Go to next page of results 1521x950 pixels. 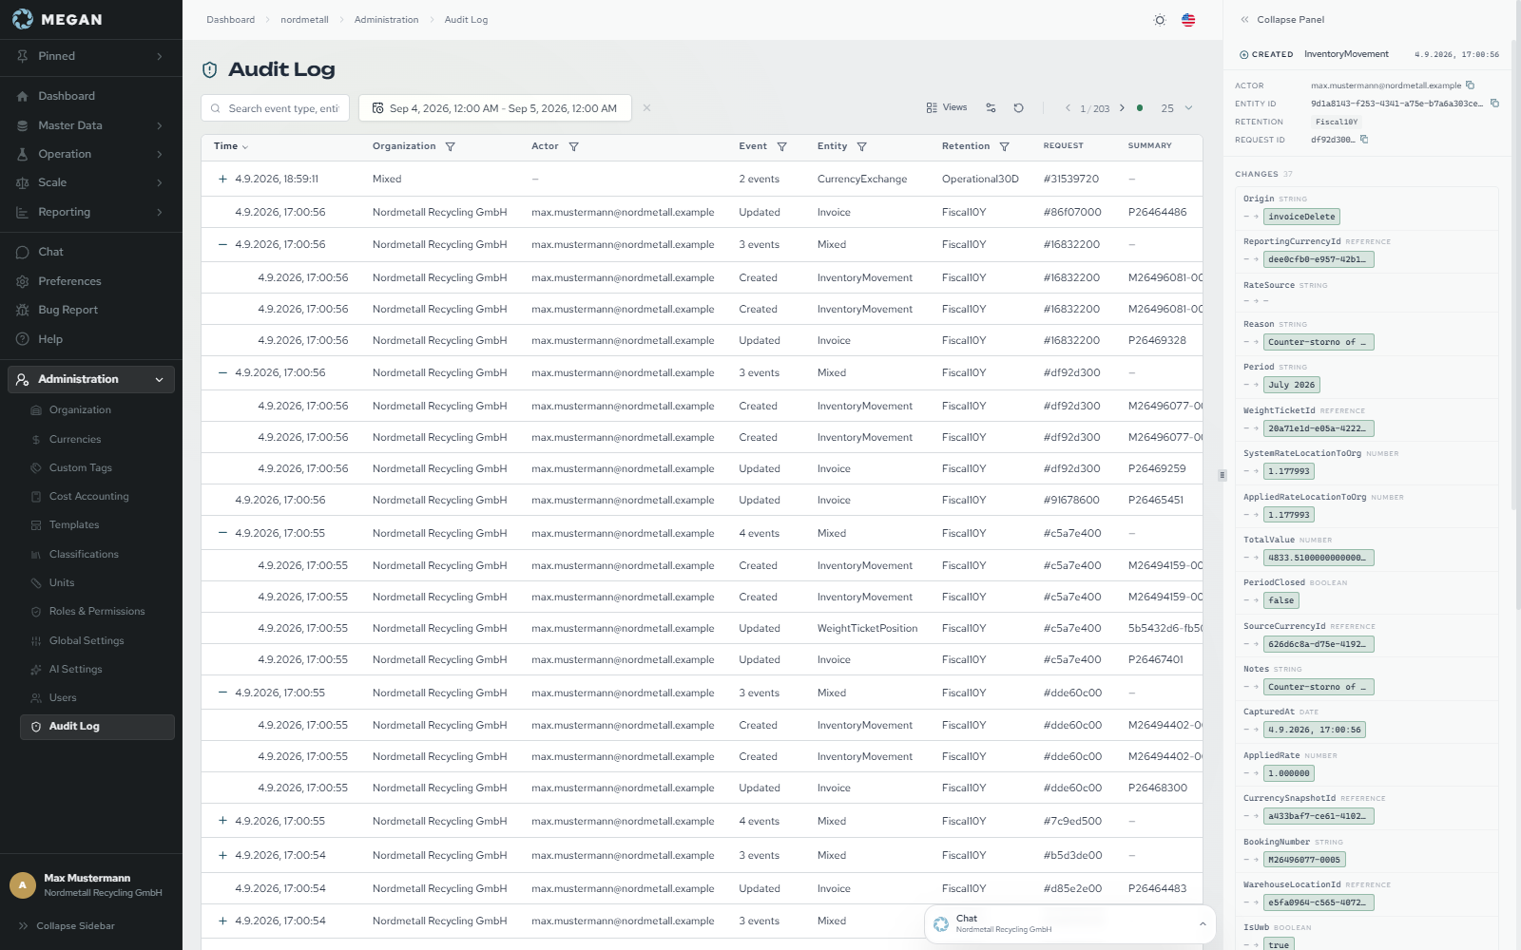click(1122, 108)
